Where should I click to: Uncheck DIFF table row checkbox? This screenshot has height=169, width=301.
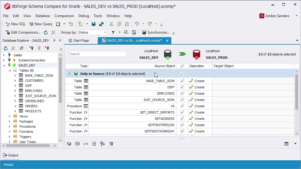pyautogui.click(x=182, y=87)
